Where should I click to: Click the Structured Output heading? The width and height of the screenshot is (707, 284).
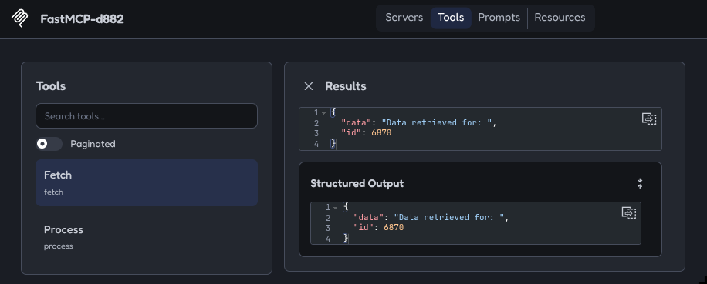[357, 183]
